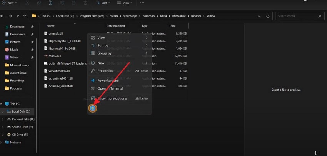The image size is (327, 156).
Task: Select file XAudio2_9redist.dll
Action: tap(61, 86)
